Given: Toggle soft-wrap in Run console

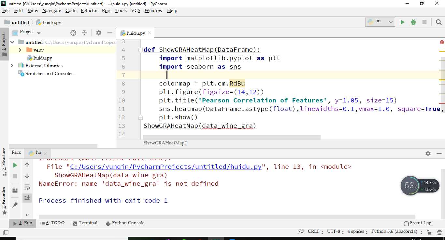Looking at the screenshot, I should click(x=27, y=187).
